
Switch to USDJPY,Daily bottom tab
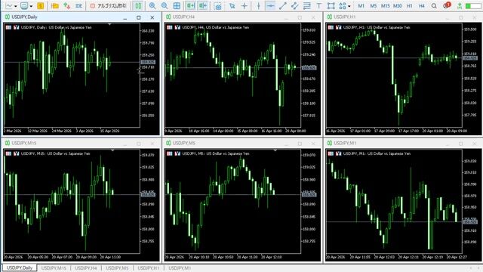click(x=20, y=267)
